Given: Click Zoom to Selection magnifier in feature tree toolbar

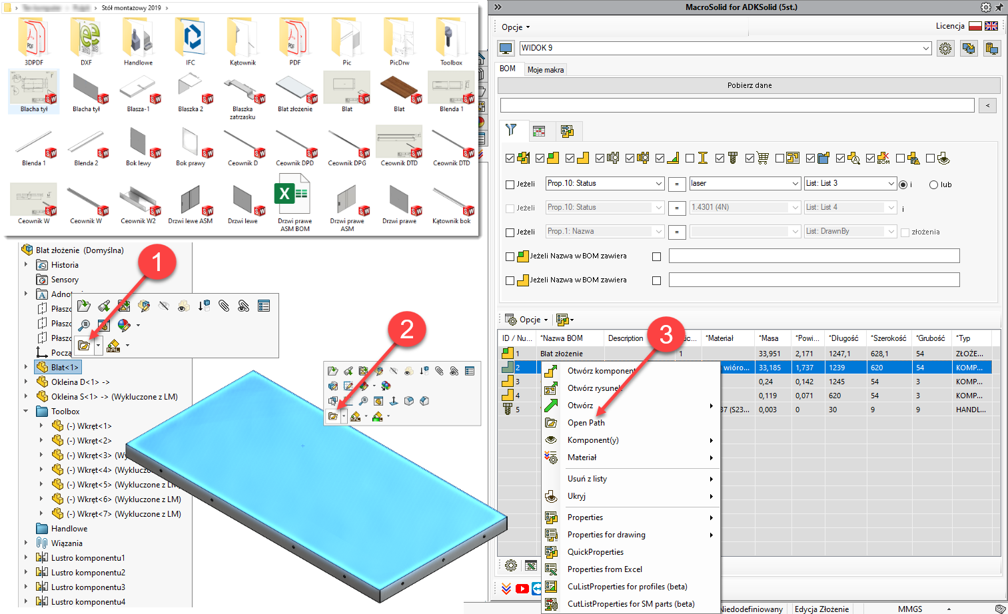Looking at the screenshot, I should coord(84,325).
